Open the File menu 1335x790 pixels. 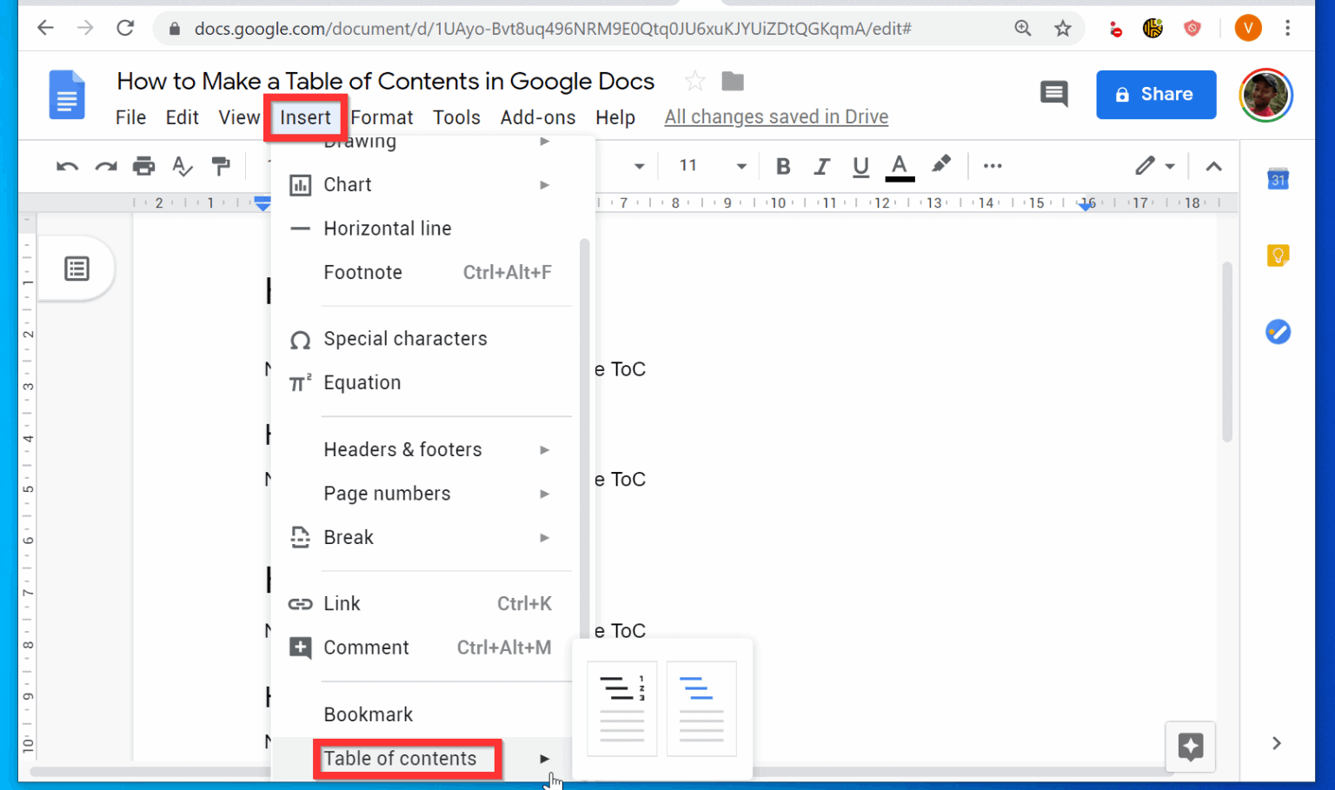coord(130,117)
